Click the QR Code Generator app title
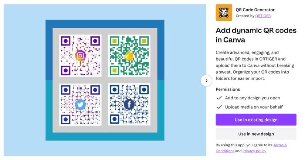Viewport: 305px width, 160px height. coord(255,10)
